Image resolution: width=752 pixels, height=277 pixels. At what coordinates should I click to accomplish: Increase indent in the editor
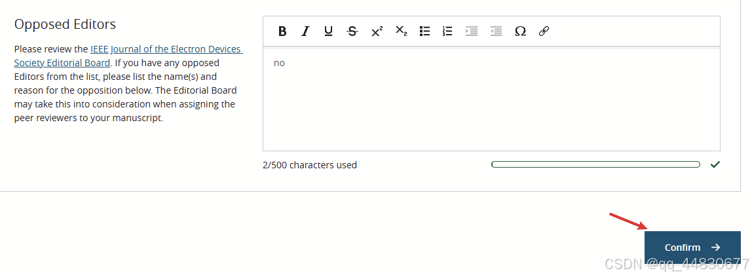(x=472, y=31)
